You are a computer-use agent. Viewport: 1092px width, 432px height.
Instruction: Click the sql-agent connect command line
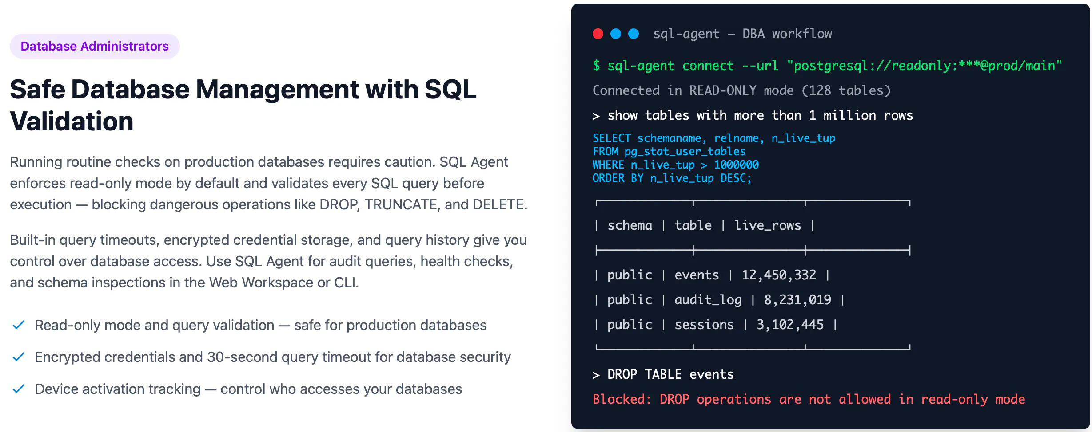point(827,66)
